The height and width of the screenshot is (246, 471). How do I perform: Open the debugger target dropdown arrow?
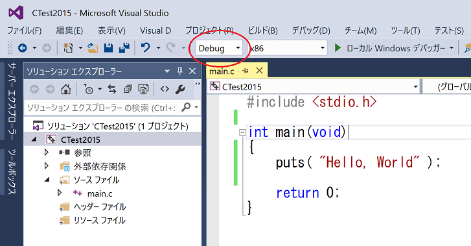coord(452,48)
